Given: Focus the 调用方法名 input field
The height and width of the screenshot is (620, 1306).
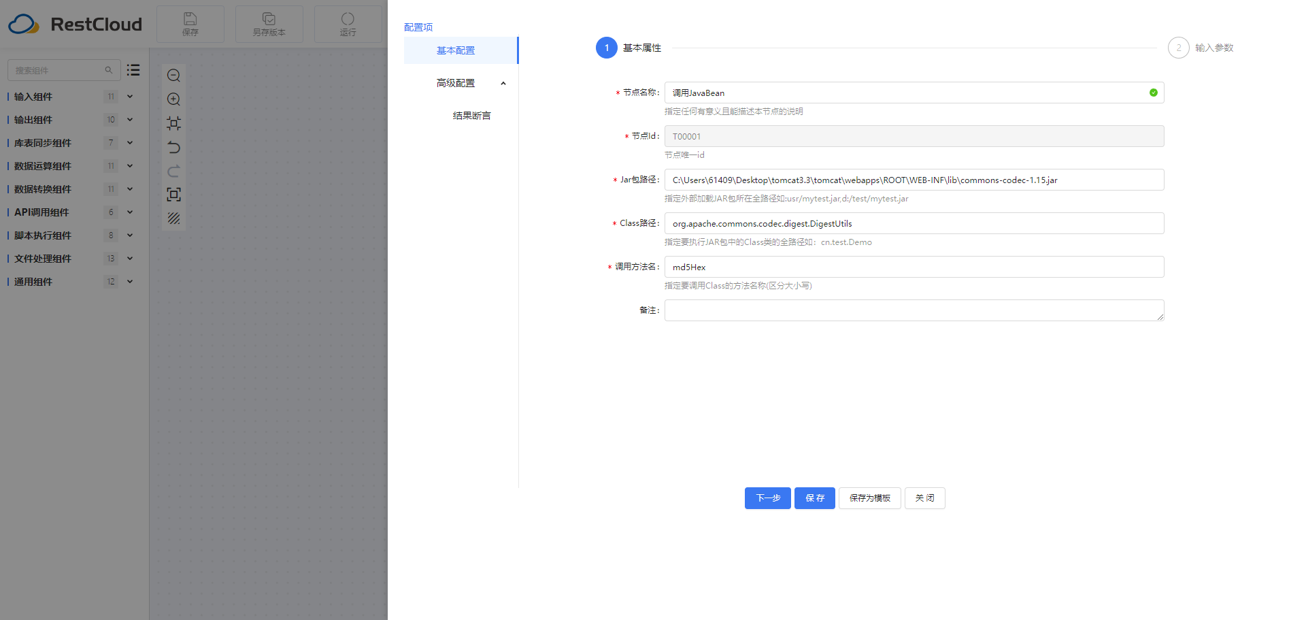Looking at the screenshot, I should point(914,267).
